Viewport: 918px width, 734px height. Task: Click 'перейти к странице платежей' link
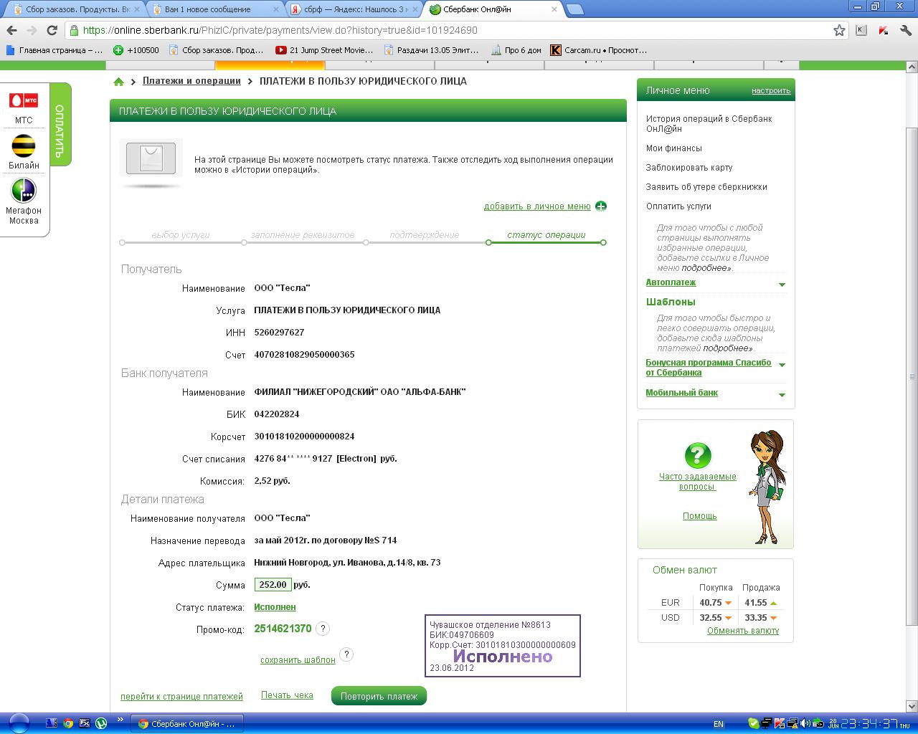[x=181, y=697]
